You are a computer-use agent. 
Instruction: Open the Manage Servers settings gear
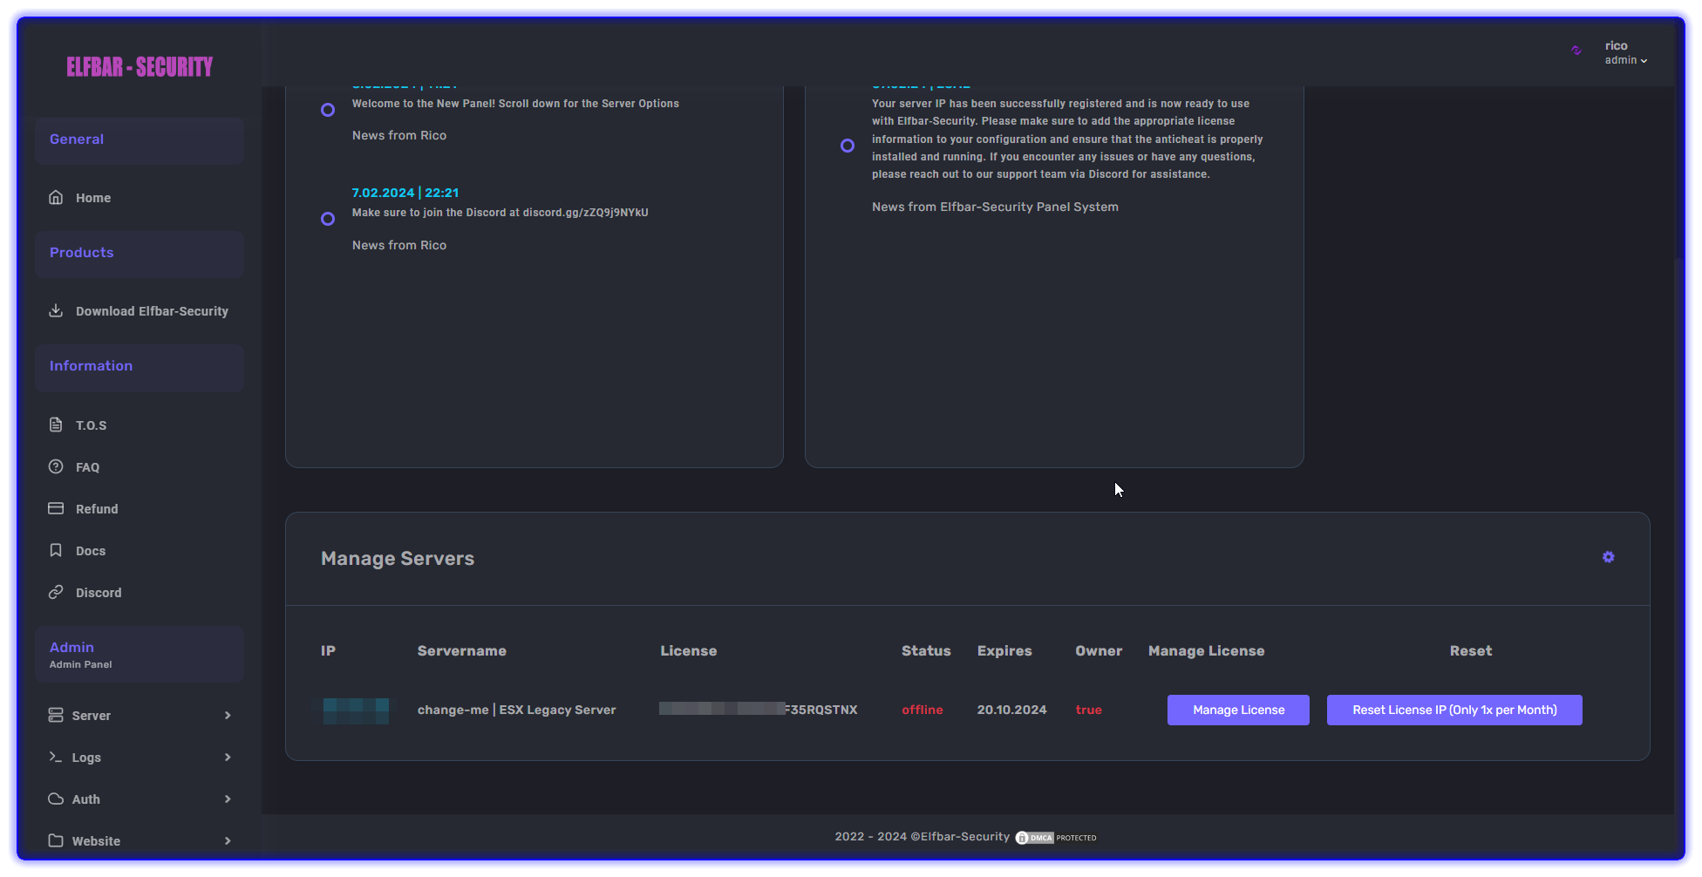(x=1609, y=557)
